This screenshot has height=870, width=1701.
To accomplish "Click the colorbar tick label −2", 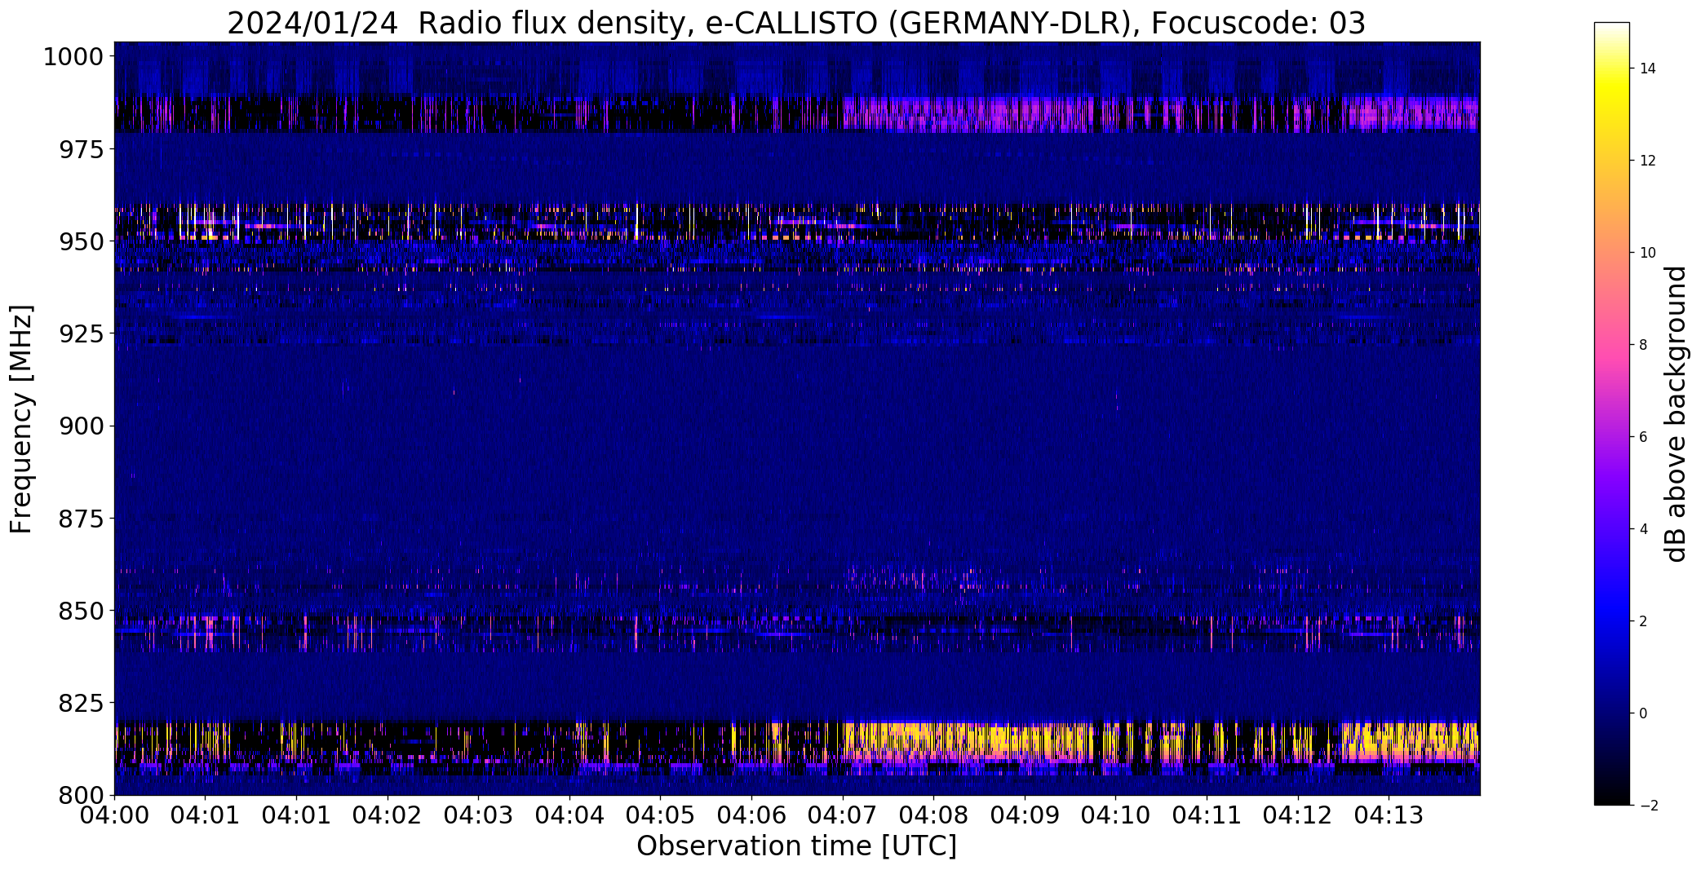I will pos(1647,806).
